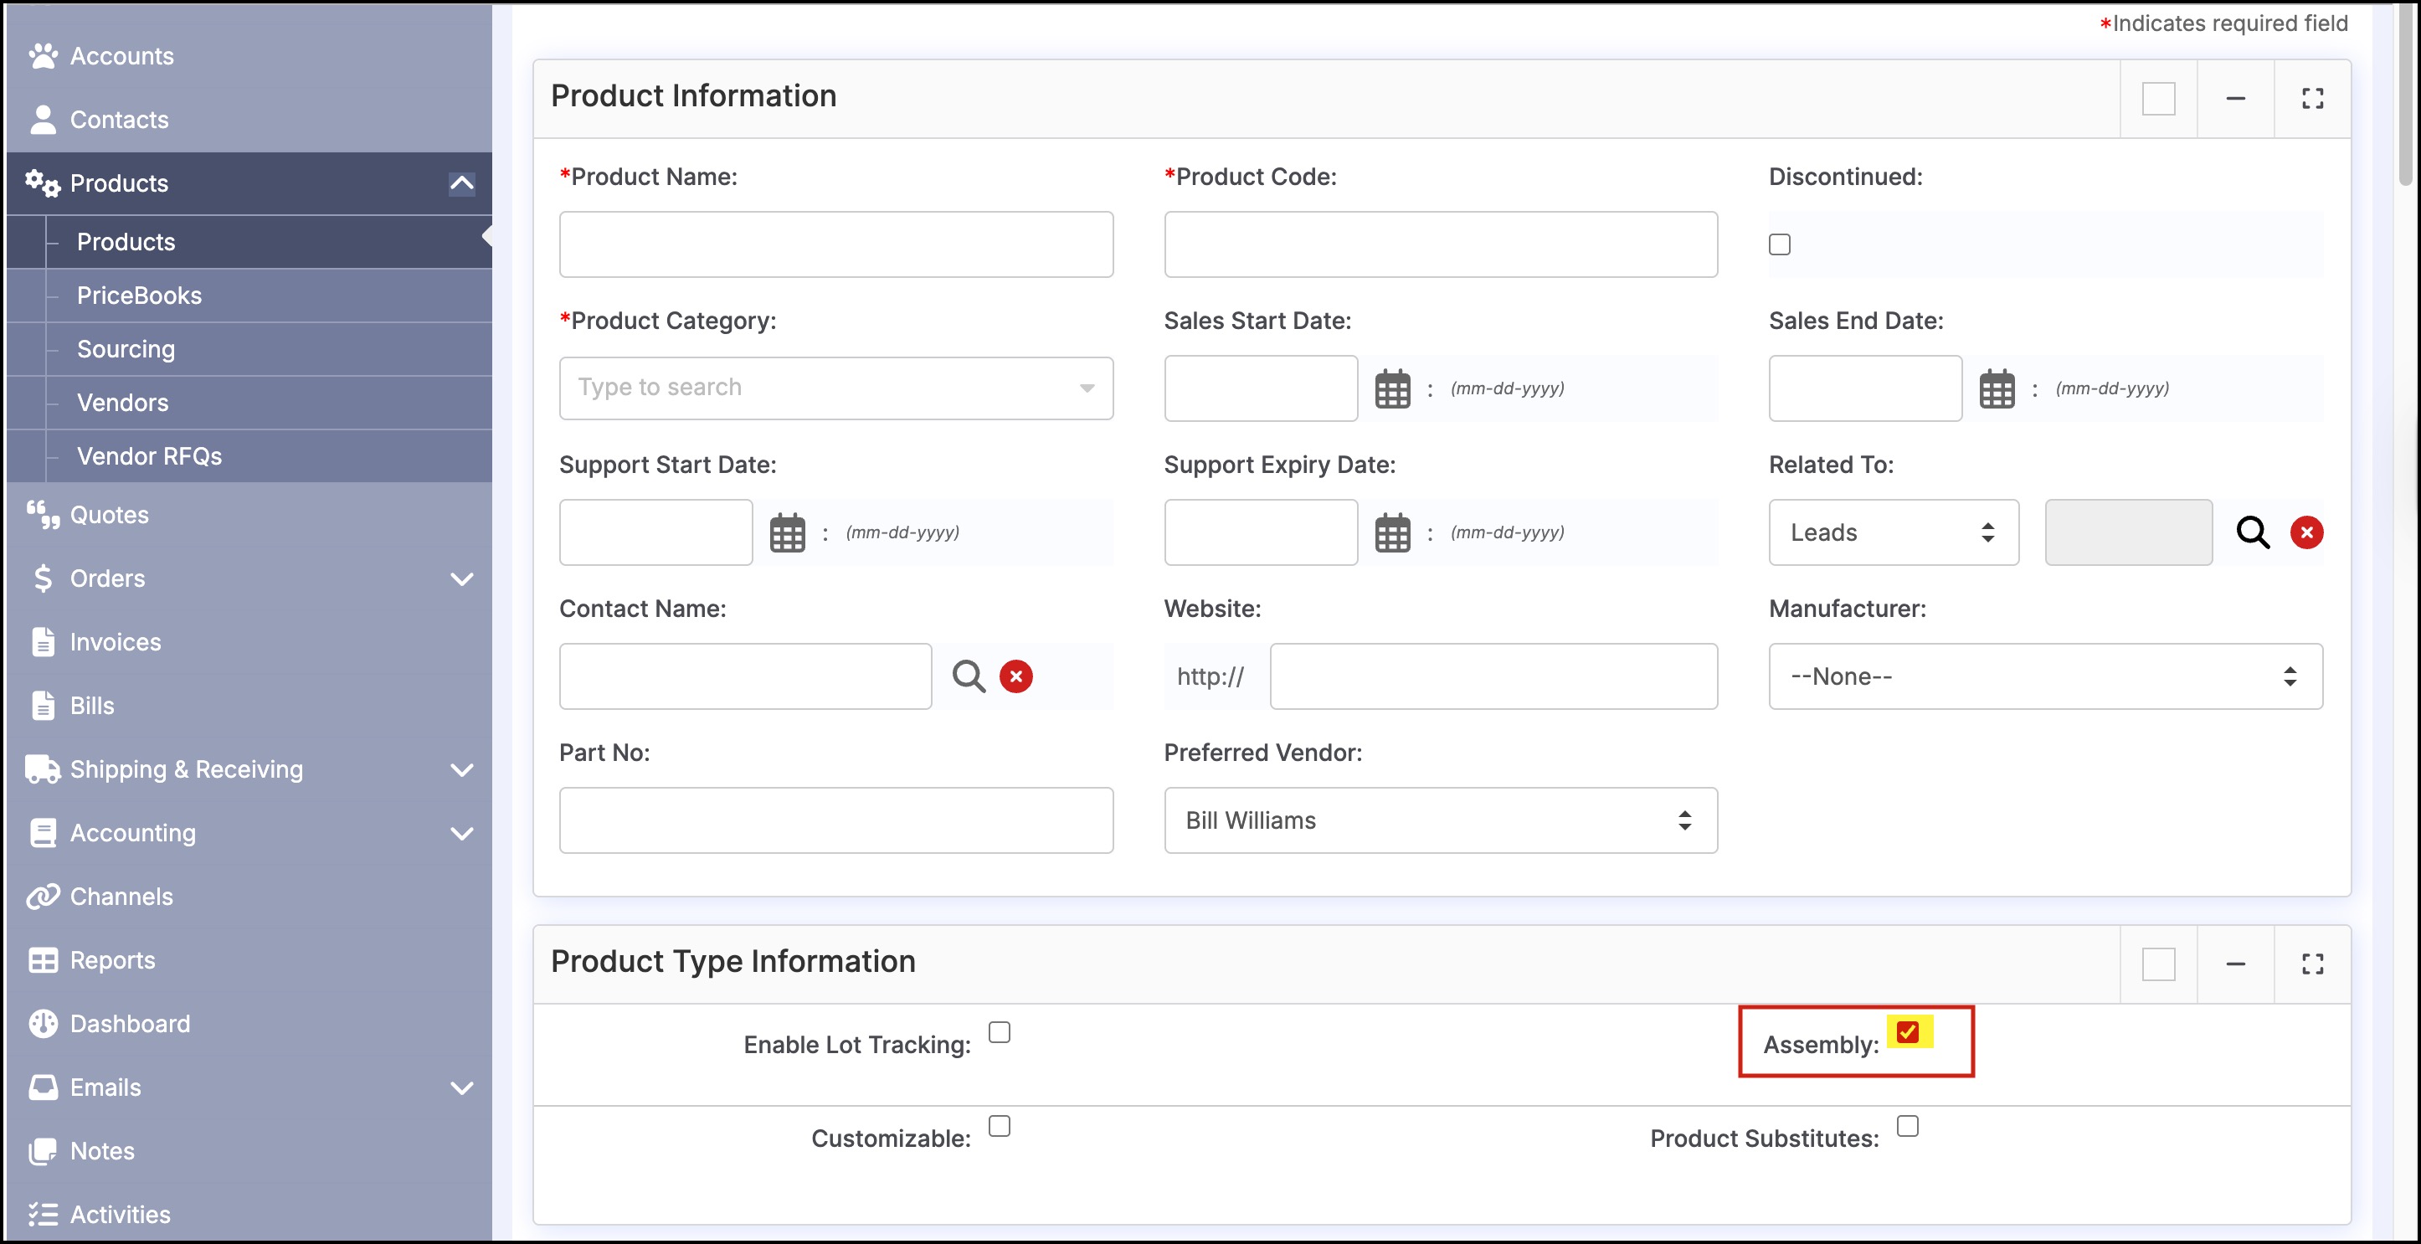Image resolution: width=2421 pixels, height=1244 pixels.
Task: Open Dashboard link in sidebar
Action: 130,1024
